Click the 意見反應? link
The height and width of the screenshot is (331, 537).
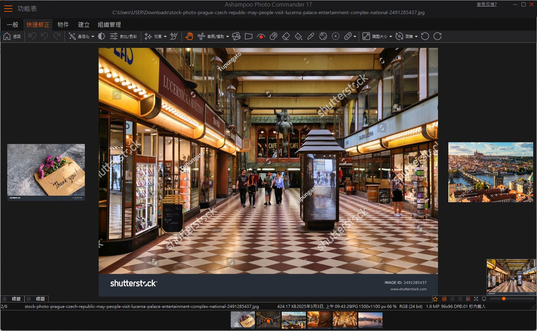(x=487, y=4)
